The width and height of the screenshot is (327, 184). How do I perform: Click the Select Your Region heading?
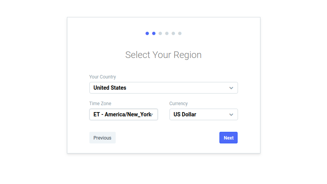point(163,55)
